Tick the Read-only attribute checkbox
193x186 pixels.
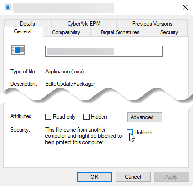click(48, 116)
